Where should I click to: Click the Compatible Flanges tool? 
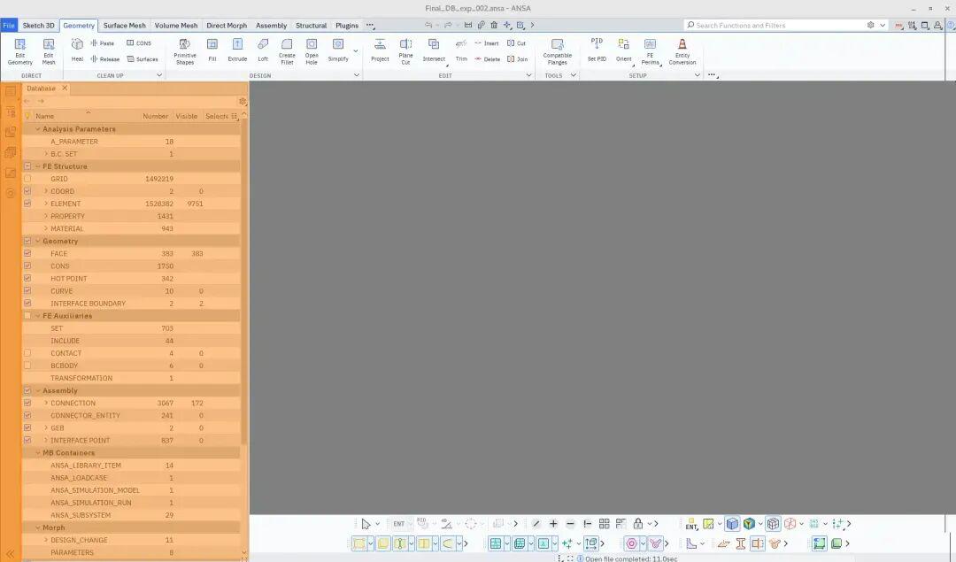click(x=557, y=51)
